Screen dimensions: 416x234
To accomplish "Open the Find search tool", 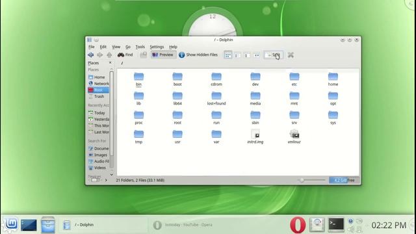I will click(x=125, y=55).
